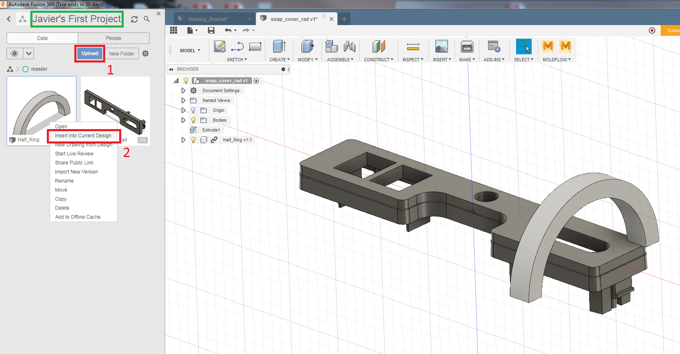The height and width of the screenshot is (354, 680).
Task: Click the New Component icon in Assemble
Action: [x=332, y=46]
